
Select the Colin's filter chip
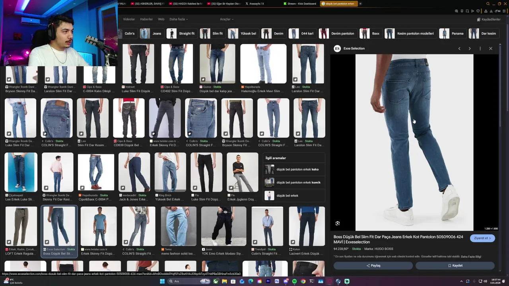(x=128, y=33)
